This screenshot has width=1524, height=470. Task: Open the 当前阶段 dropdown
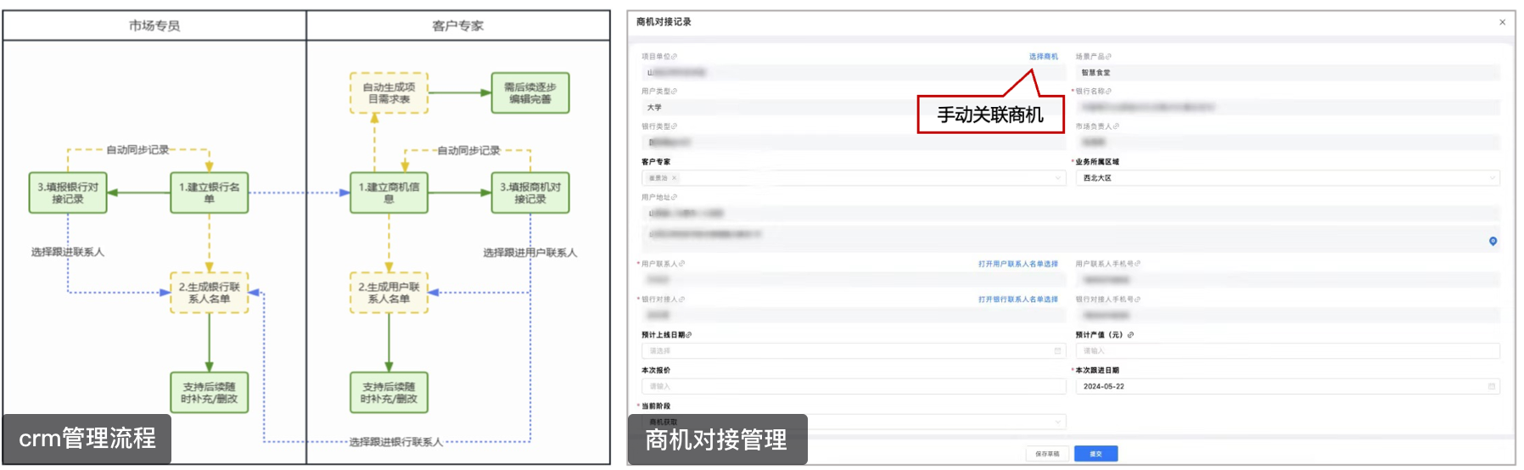854,422
